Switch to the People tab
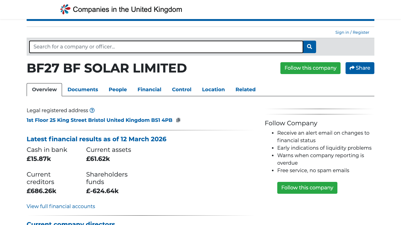The image size is (401, 225). pos(118,90)
